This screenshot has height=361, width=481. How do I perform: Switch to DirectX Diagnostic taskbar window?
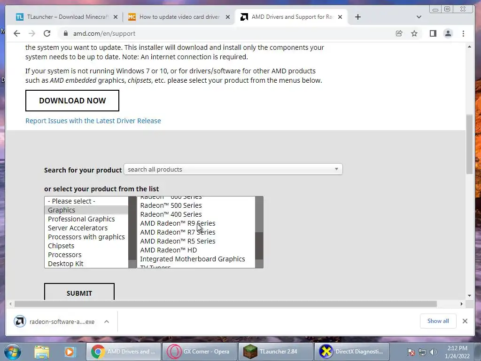click(351, 352)
